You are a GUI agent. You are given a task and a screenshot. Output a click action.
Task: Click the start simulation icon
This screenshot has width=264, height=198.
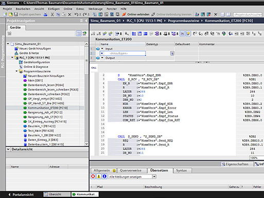(112, 14)
